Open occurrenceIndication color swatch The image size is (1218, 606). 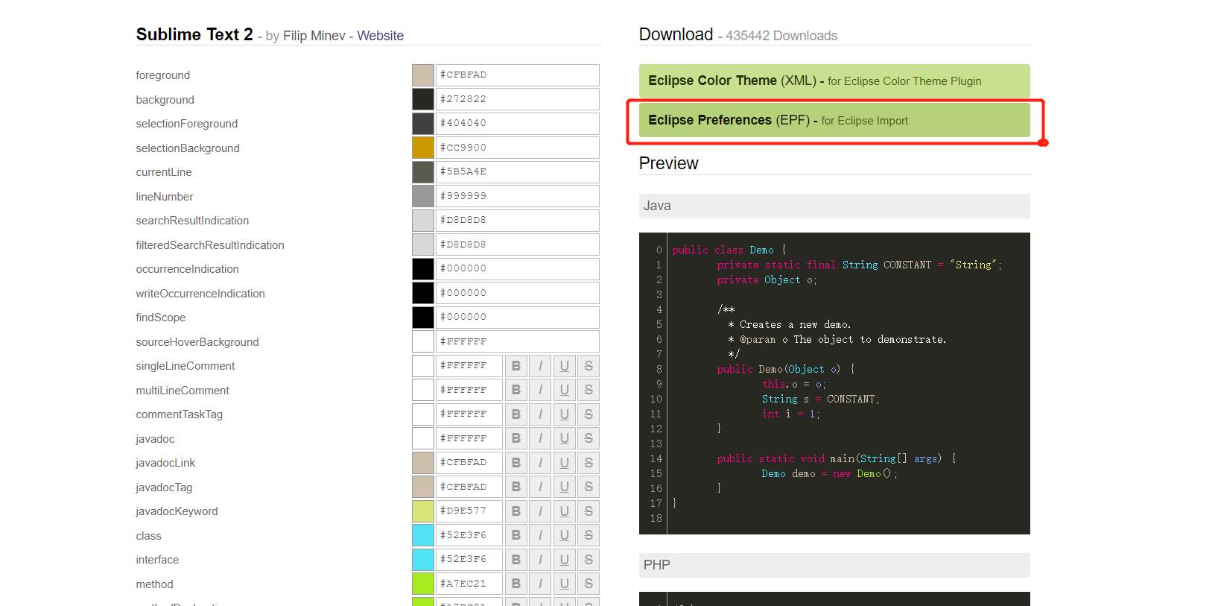tap(423, 269)
